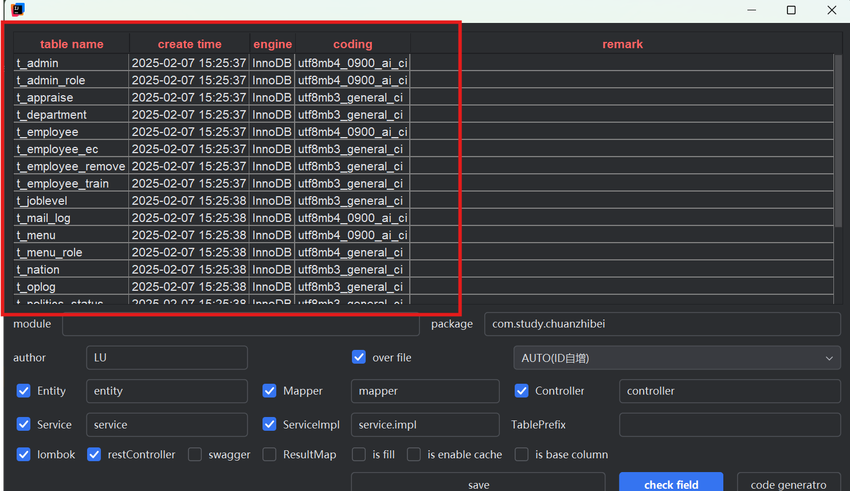Enable the ResultMap checkbox
Image resolution: width=850 pixels, height=491 pixels.
tap(269, 454)
